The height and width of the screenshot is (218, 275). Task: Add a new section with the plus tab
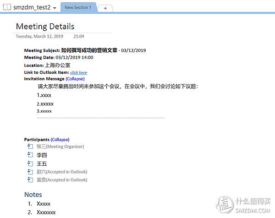tap(105, 8)
